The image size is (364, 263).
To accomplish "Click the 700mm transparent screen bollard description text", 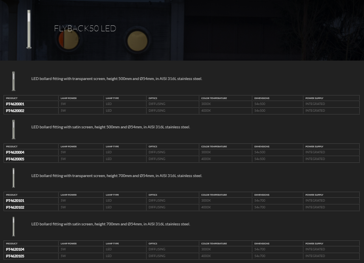I will click(x=116, y=176).
